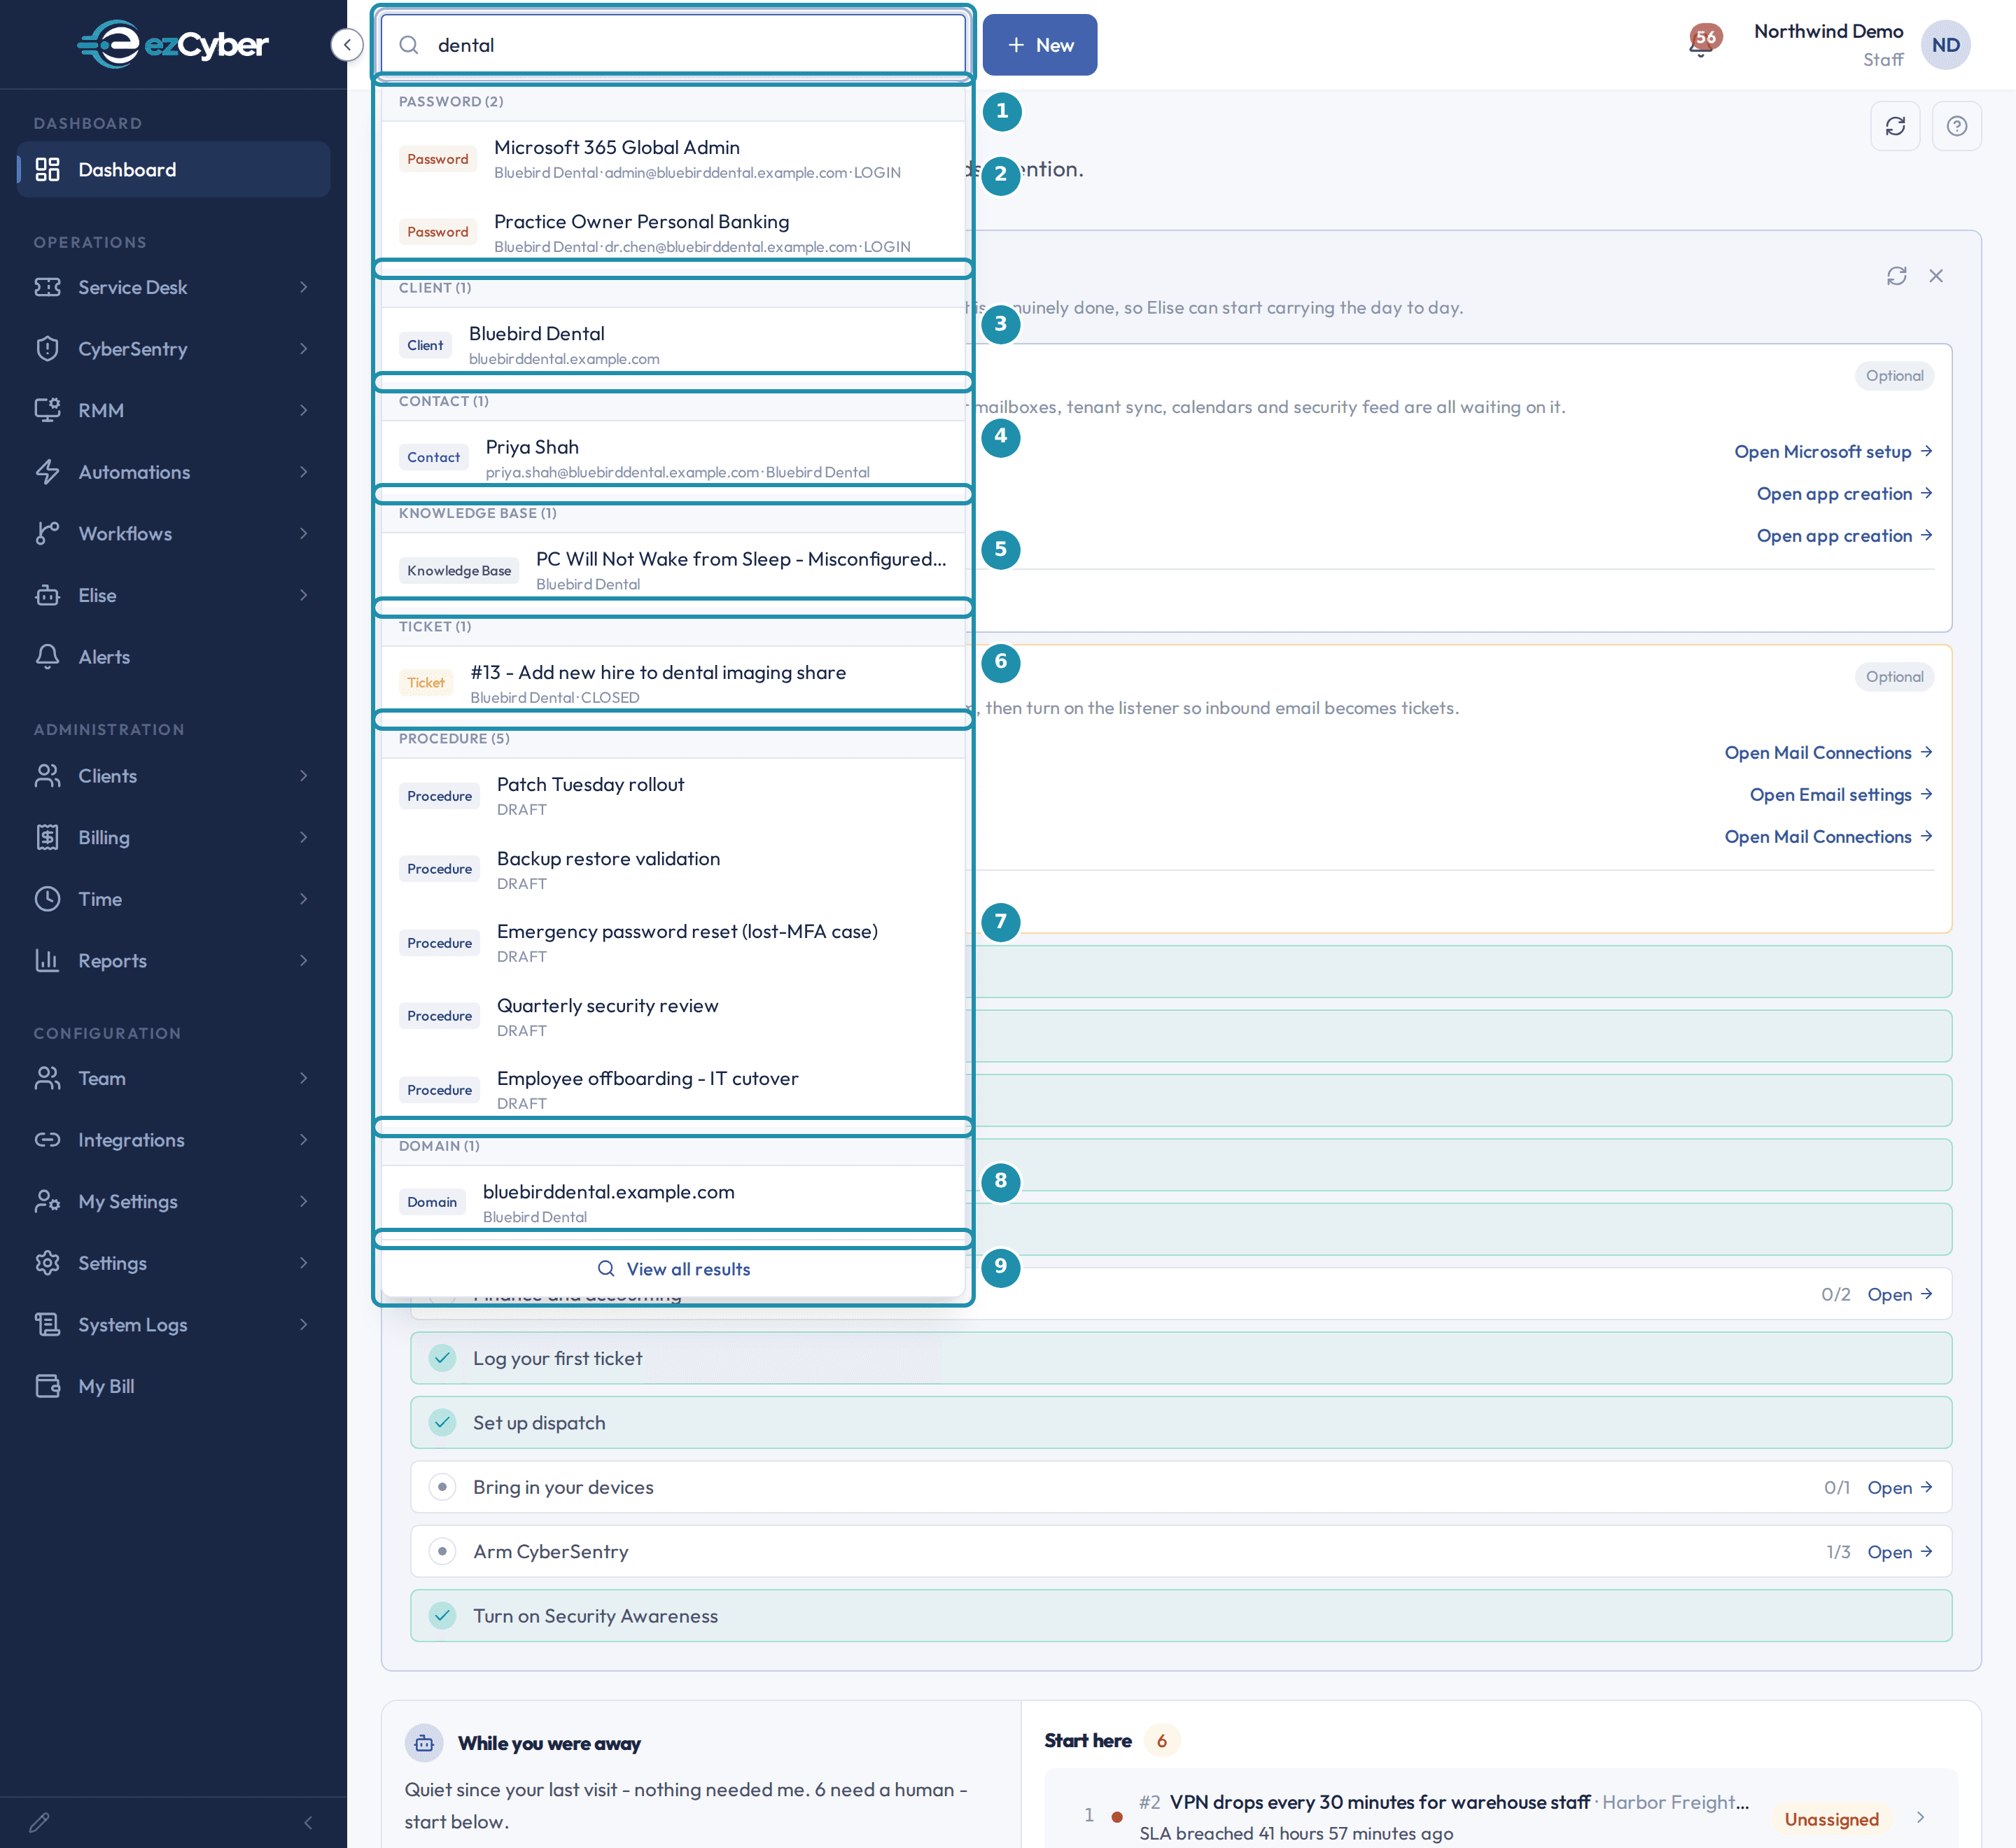Expand the Automations menu chevron
This screenshot has width=2016, height=1848.
303,472
